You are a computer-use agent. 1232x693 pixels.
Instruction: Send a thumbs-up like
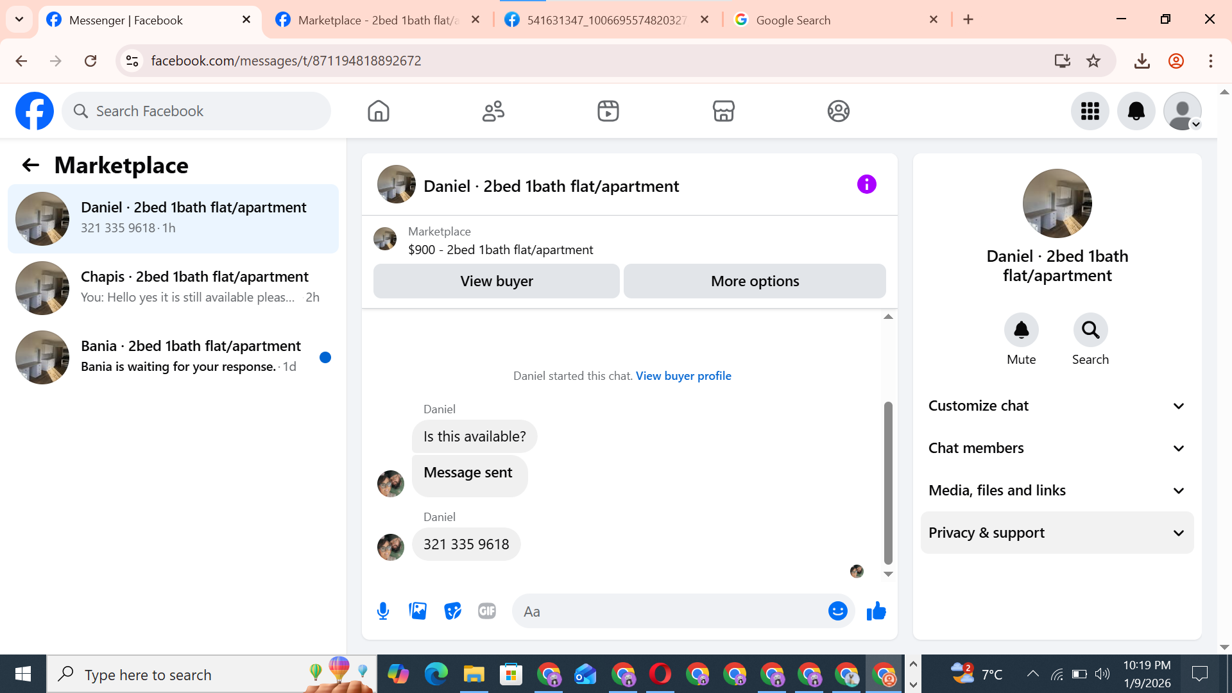click(876, 611)
